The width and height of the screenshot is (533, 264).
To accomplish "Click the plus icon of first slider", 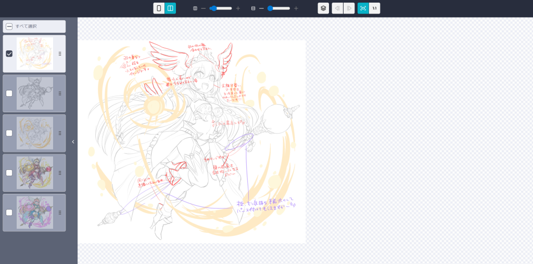I will pyautogui.click(x=238, y=8).
